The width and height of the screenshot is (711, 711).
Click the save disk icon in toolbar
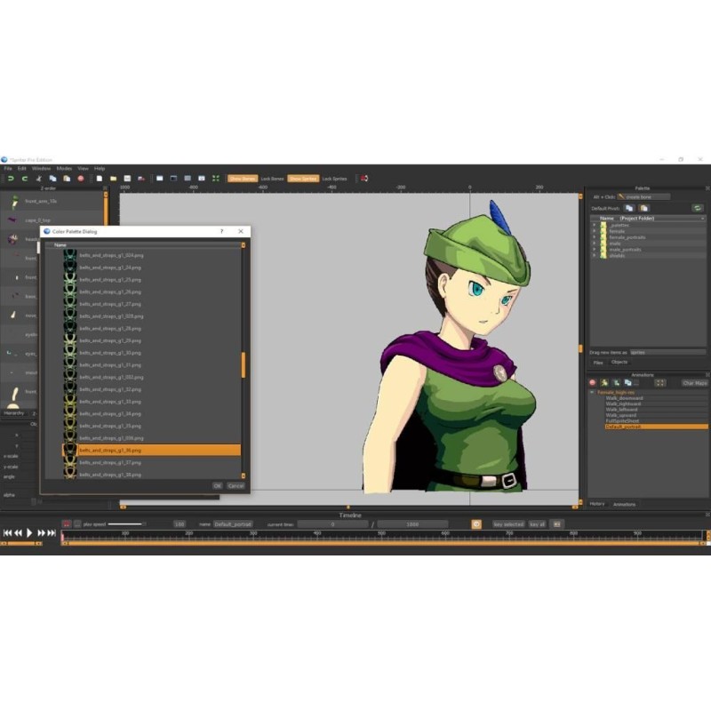[127, 179]
